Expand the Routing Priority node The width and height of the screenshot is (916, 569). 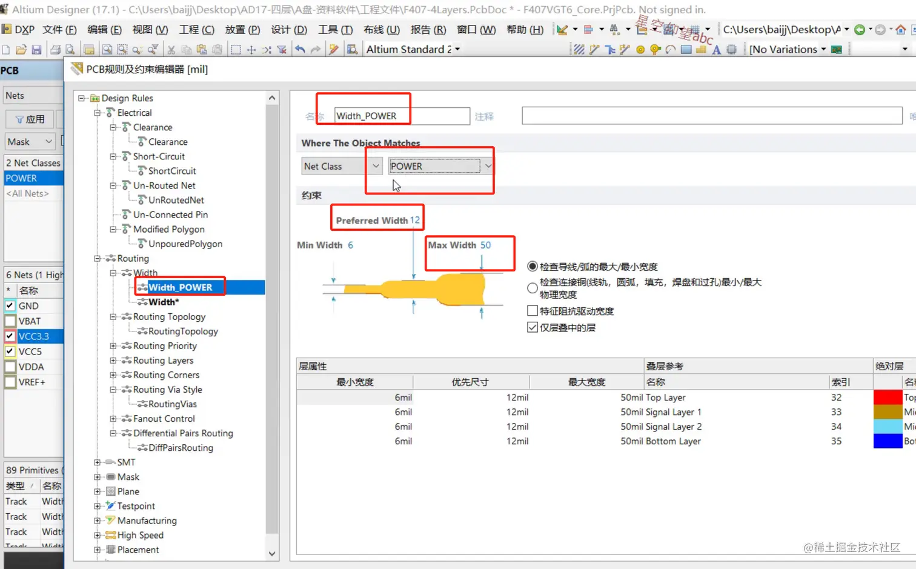tap(113, 346)
